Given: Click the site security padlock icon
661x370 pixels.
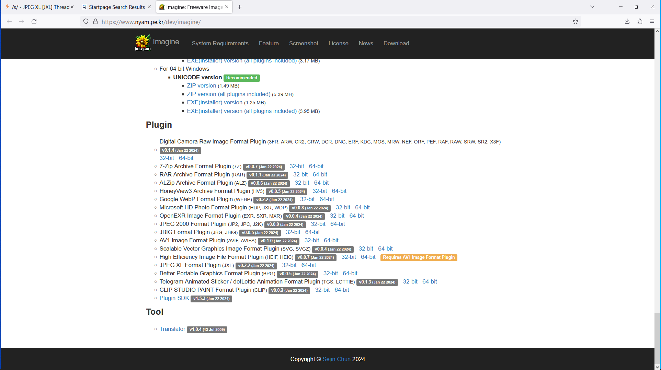Looking at the screenshot, I should pos(95,22).
